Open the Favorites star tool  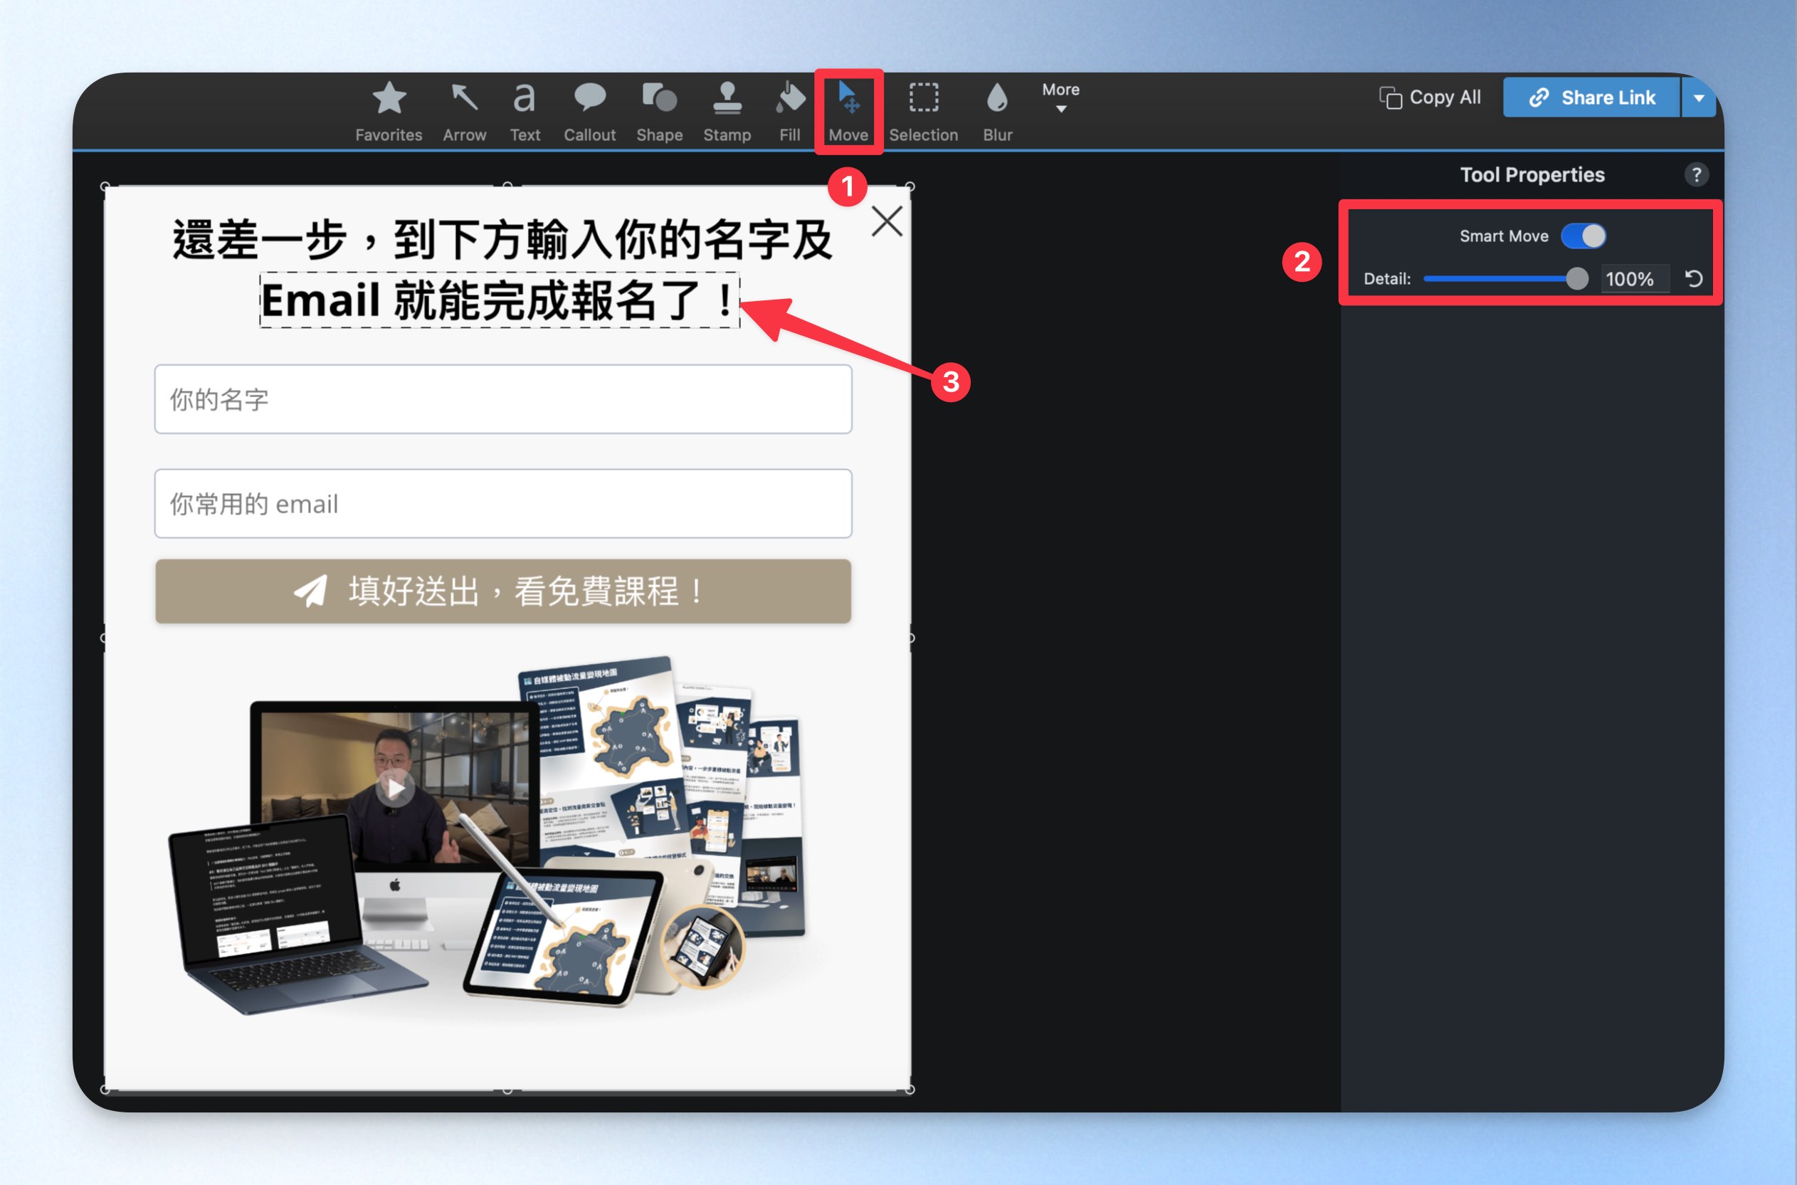(x=389, y=112)
